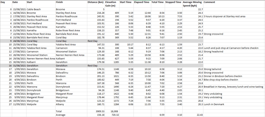
Task: Click the 'Average Moving Speed (kph)' header
Action: pos(192,4)
